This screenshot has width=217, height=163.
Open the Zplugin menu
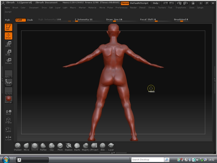(200, 8)
